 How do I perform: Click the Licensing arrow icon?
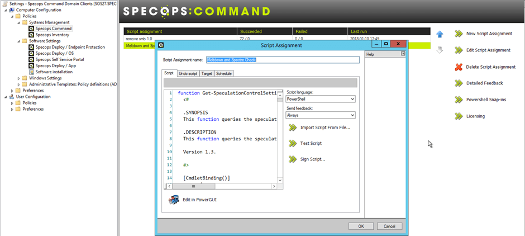click(x=459, y=116)
